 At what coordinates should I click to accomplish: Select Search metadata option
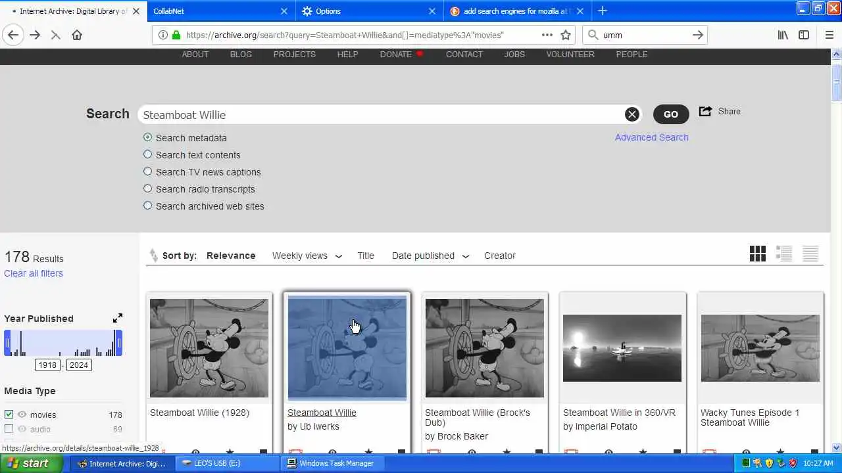coord(147,137)
